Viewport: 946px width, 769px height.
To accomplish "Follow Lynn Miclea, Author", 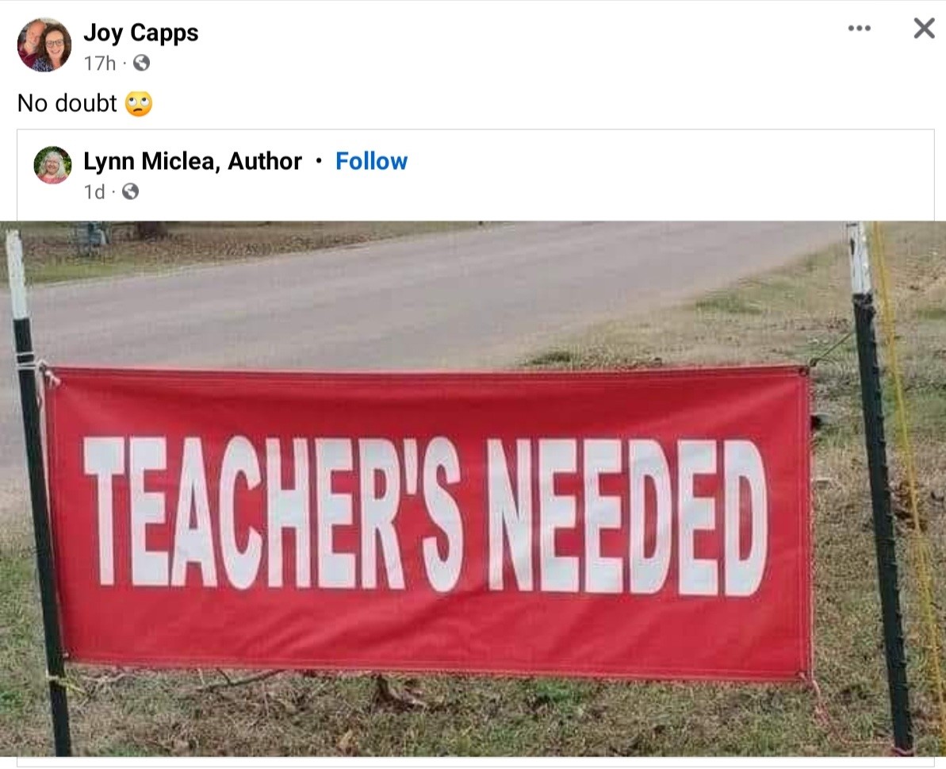I will (371, 161).
